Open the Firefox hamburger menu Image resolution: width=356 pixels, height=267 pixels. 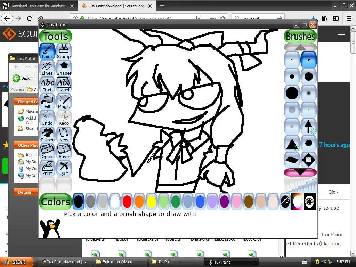point(349,18)
